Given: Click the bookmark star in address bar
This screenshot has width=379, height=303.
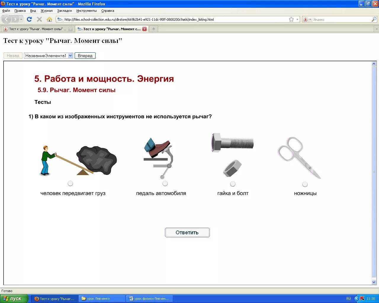Looking at the screenshot, I should pos(291,19).
